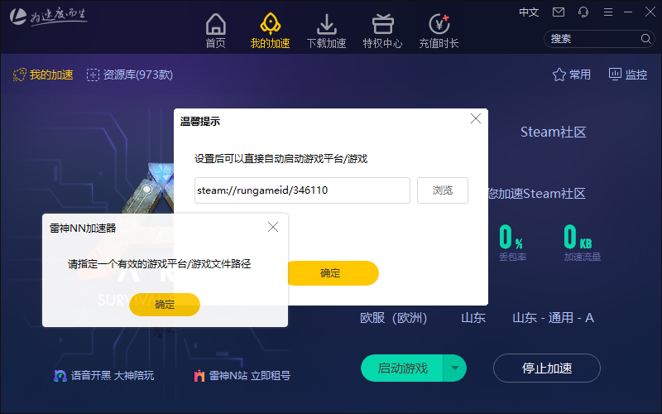Open customer support headset icon

(583, 12)
